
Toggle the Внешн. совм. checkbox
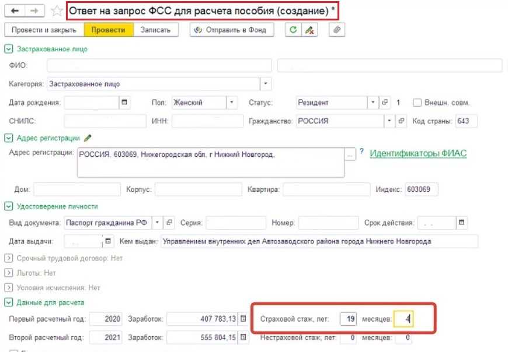point(417,103)
